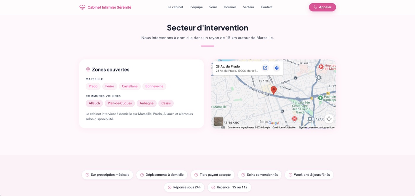
Task: Navigate to Soins section
Action: coord(213,7)
